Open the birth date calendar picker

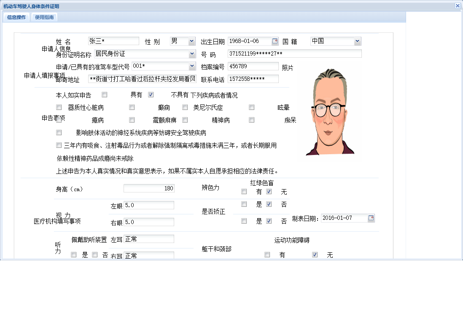click(x=276, y=41)
